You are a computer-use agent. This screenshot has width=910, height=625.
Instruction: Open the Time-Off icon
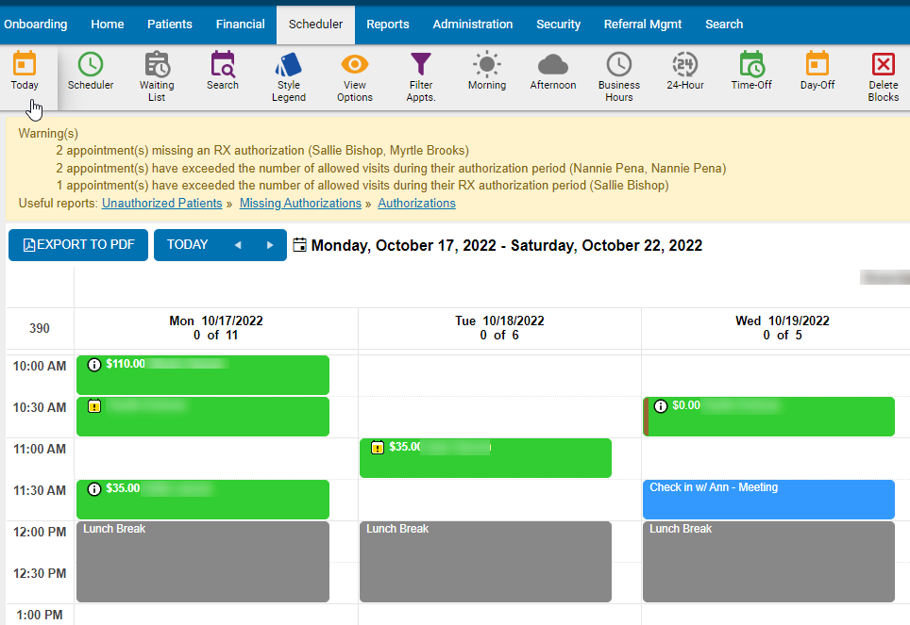(x=750, y=75)
